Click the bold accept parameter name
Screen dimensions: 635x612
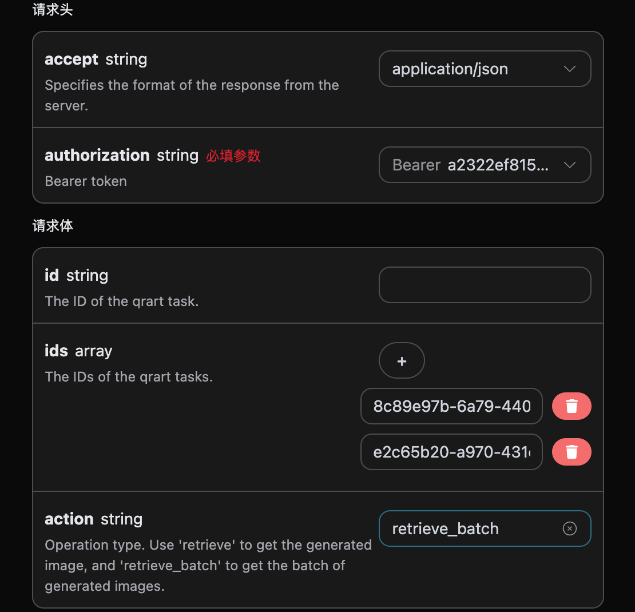(72, 59)
